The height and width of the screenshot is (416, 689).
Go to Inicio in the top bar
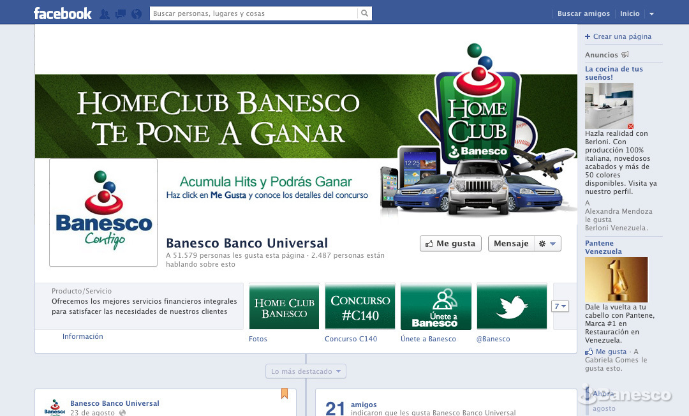click(630, 13)
